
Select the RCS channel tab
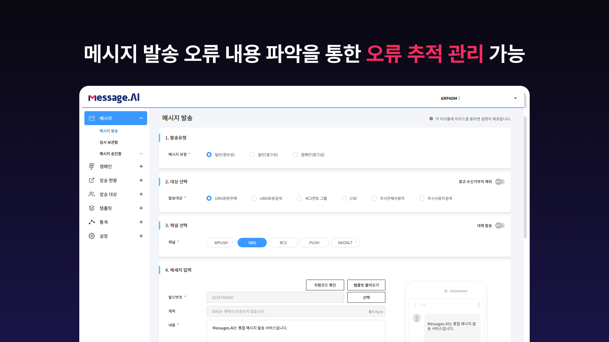coord(283,243)
